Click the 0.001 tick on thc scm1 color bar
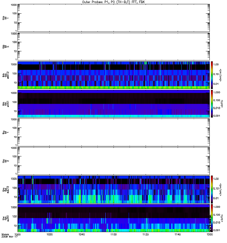The image size is (227, 243). (217, 230)
